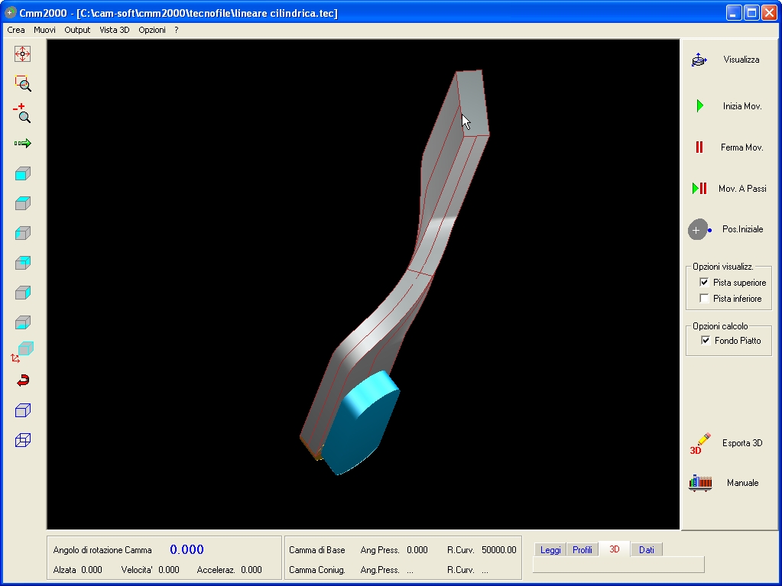Switch to top view cube icon
Viewport: 782px width, 586px height.
click(x=23, y=203)
